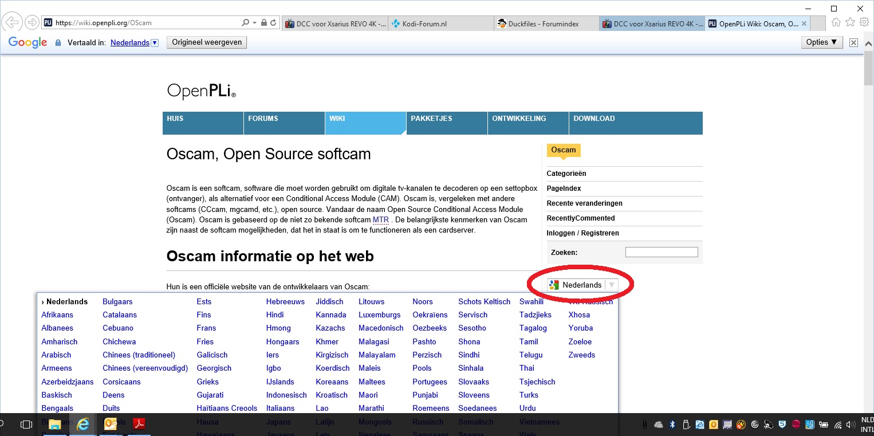Switch to first DCC voor Xsarius REVO 4K tab
The width and height of the screenshot is (874, 436).
(335, 23)
